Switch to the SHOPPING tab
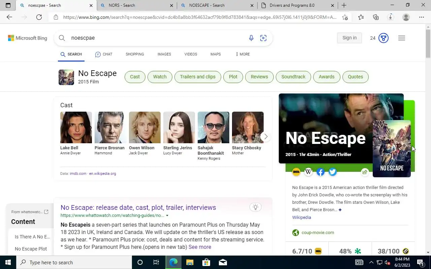This screenshot has height=269, width=431. pyautogui.click(x=135, y=54)
